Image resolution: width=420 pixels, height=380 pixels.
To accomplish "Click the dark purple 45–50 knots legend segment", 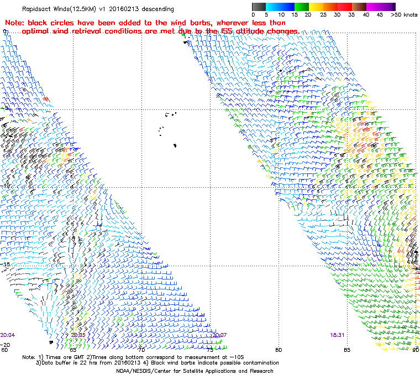I will pyautogui.click(x=388, y=7).
